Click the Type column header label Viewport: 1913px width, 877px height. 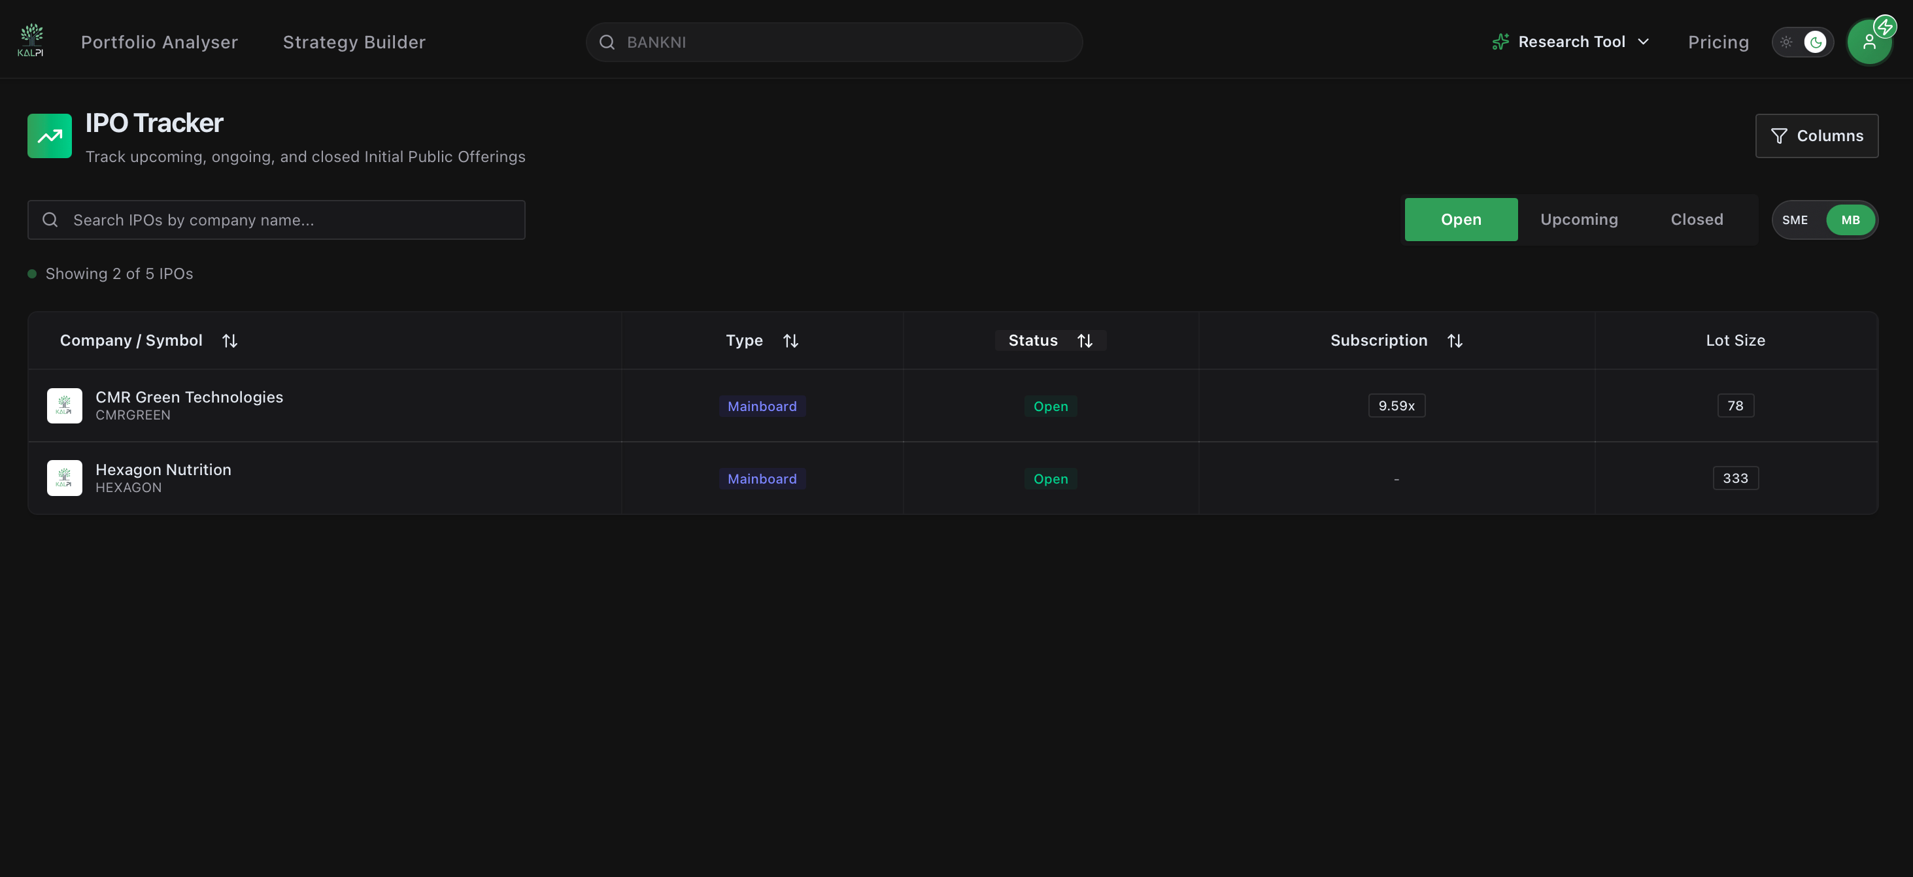pos(744,341)
